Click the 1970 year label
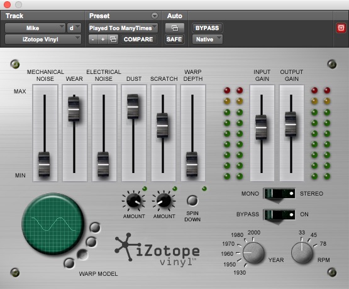The image size is (349, 289). coord(228,244)
